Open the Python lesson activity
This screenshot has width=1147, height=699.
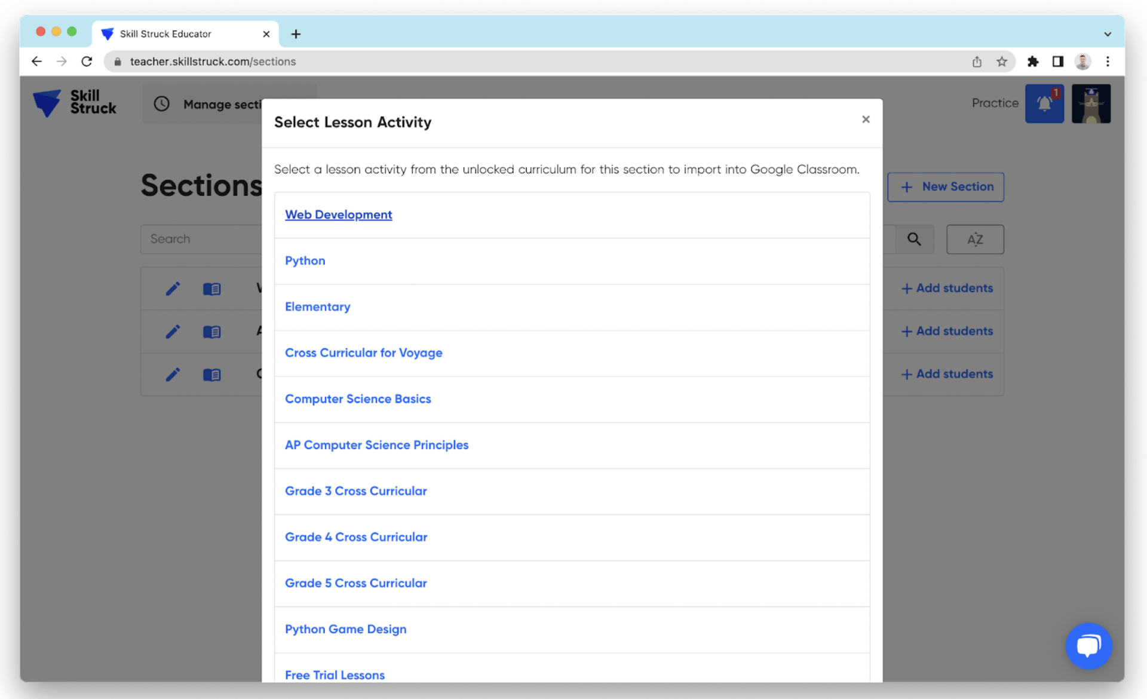[x=305, y=260]
